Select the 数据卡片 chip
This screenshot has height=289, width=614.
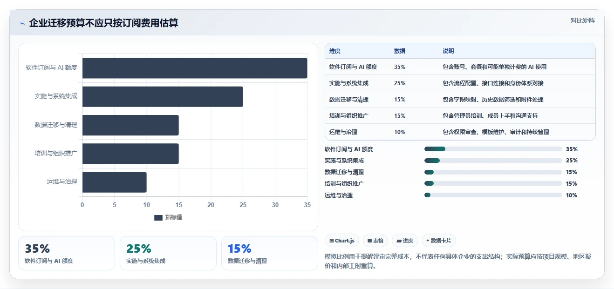pos(439,241)
